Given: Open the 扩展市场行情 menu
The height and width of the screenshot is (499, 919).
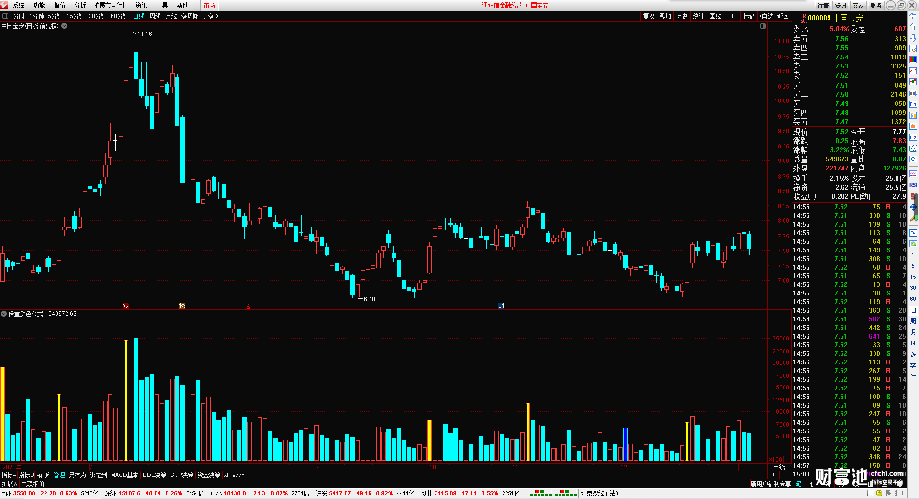Looking at the screenshot, I should coord(111,5).
